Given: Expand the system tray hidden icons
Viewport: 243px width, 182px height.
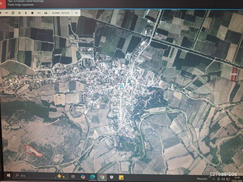Looking at the screenshot, I should [214, 179].
